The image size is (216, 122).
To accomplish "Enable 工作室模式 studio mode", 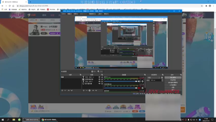I will 173,85.
